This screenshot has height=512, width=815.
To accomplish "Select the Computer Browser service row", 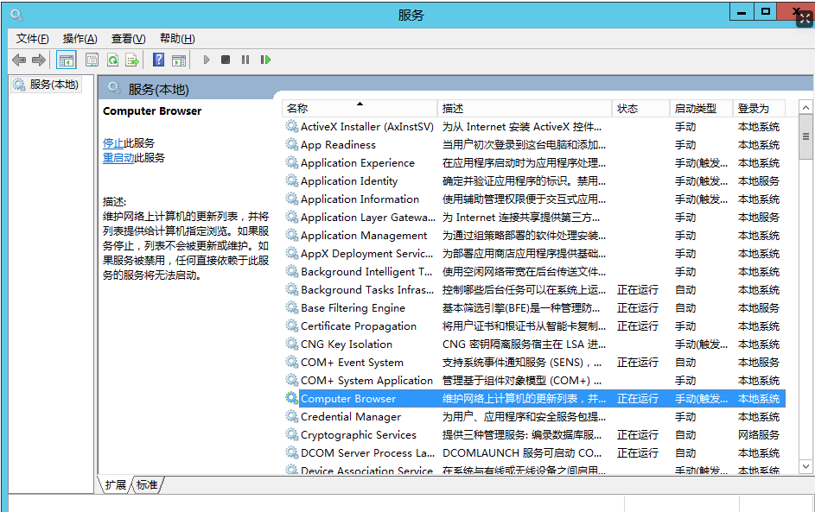I will tap(534, 398).
